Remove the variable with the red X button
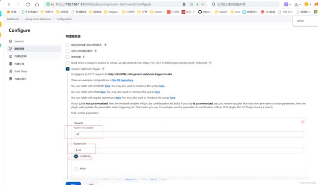The width and height of the screenshot is (318, 185). pos(302,122)
